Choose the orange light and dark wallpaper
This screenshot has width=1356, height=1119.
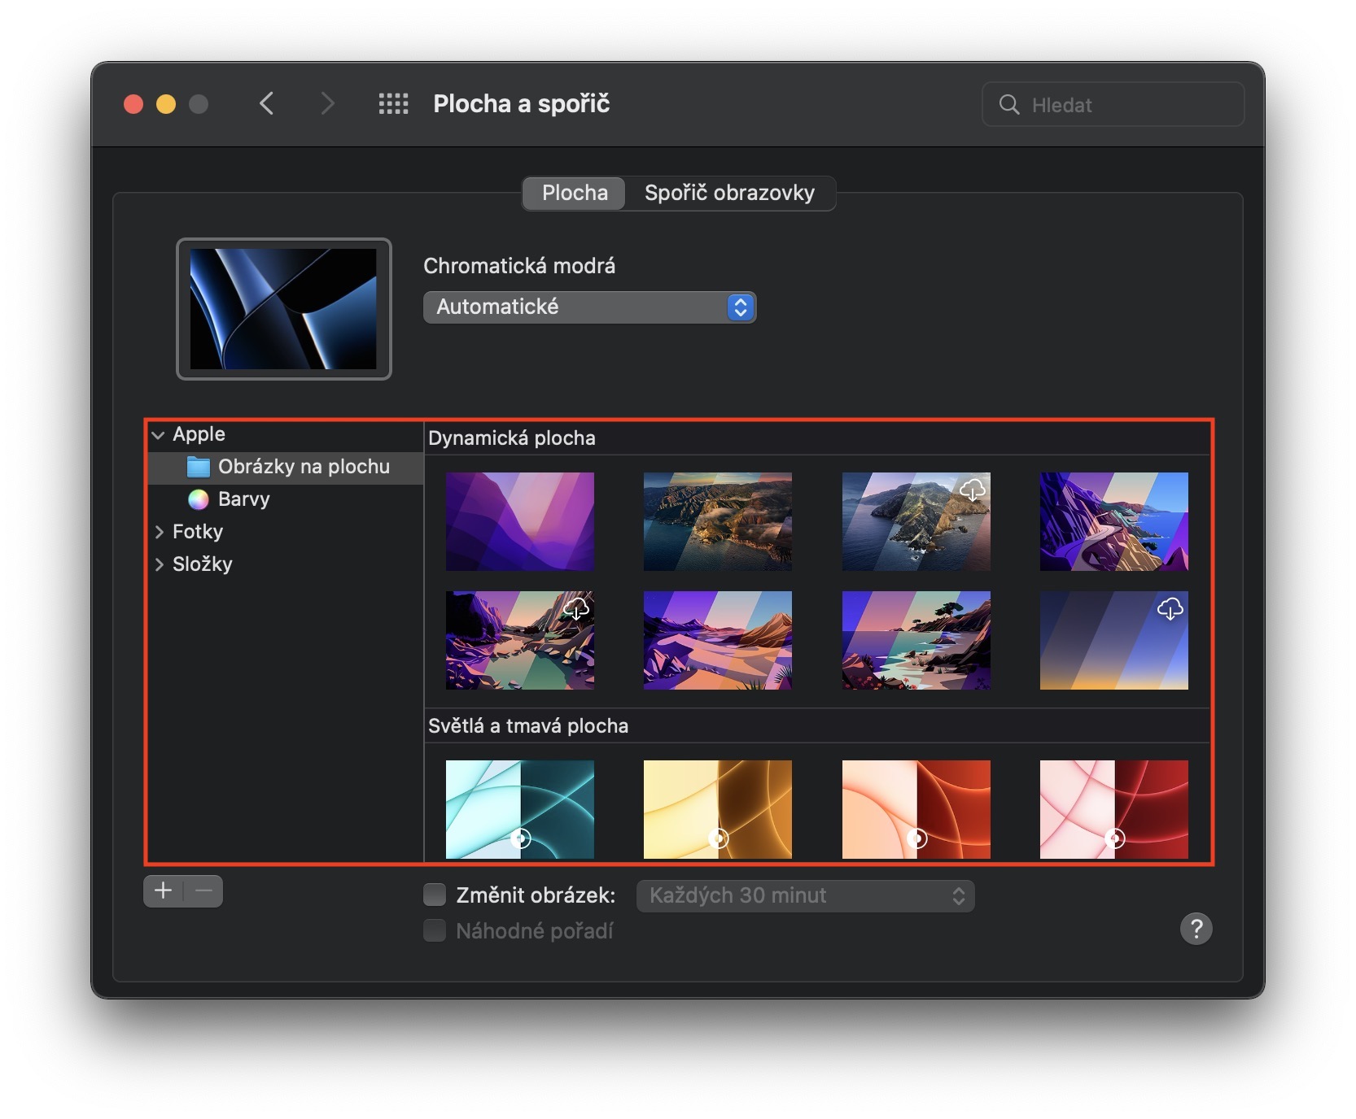[916, 809]
